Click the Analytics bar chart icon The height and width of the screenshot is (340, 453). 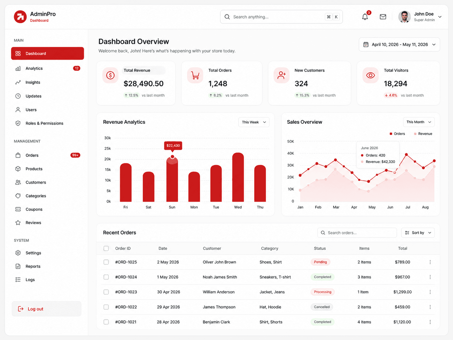18,68
